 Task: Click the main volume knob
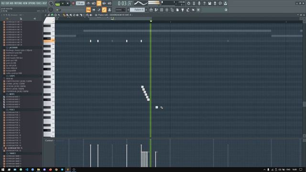coord(51,3)
